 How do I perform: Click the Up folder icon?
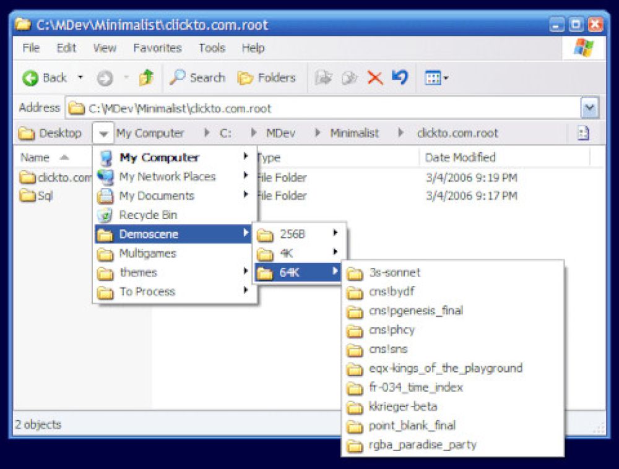(x=146, y=78)
